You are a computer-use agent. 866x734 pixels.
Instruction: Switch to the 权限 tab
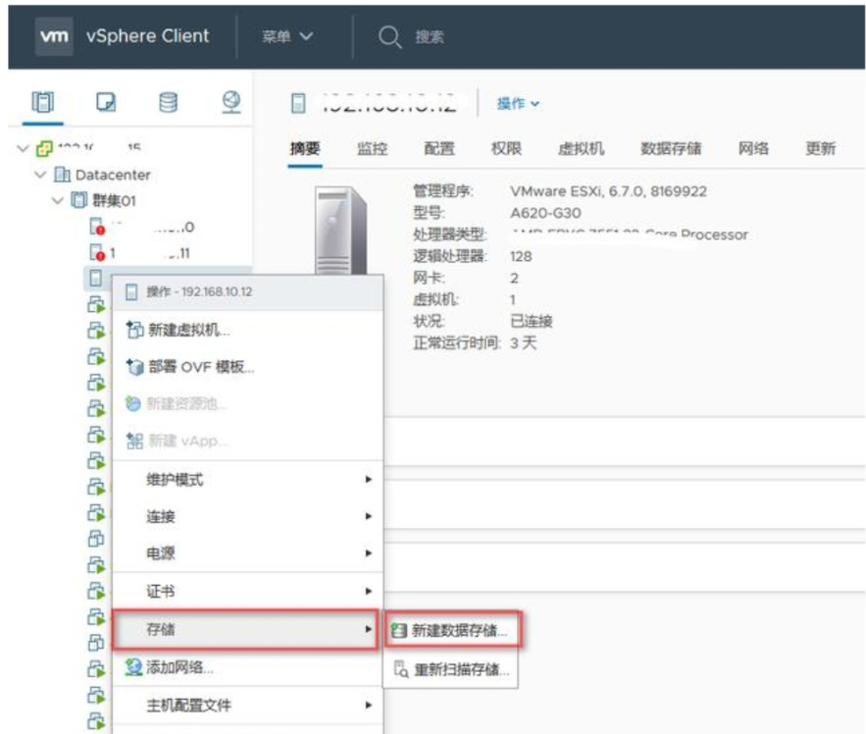[x=506, y=148]
